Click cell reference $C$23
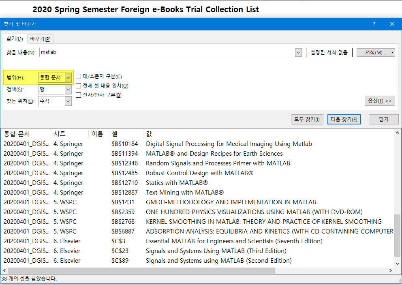Screen dimensions: 402x285 point(120,251)
